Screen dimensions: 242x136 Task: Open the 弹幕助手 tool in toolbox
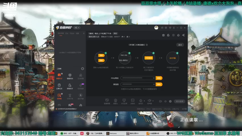point(59,76)
